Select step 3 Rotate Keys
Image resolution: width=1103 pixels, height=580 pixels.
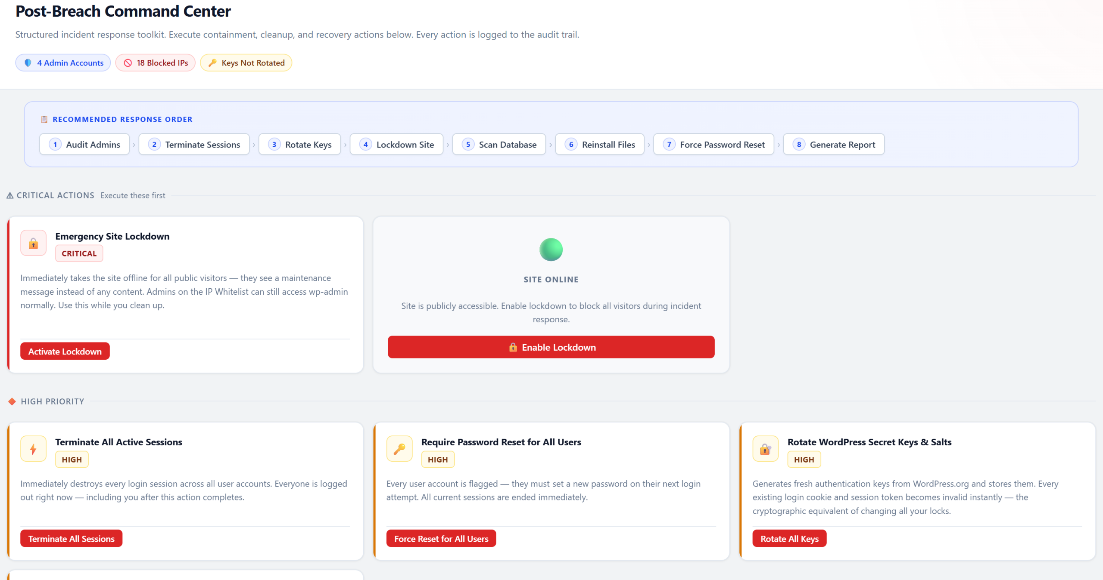point(300,145)
